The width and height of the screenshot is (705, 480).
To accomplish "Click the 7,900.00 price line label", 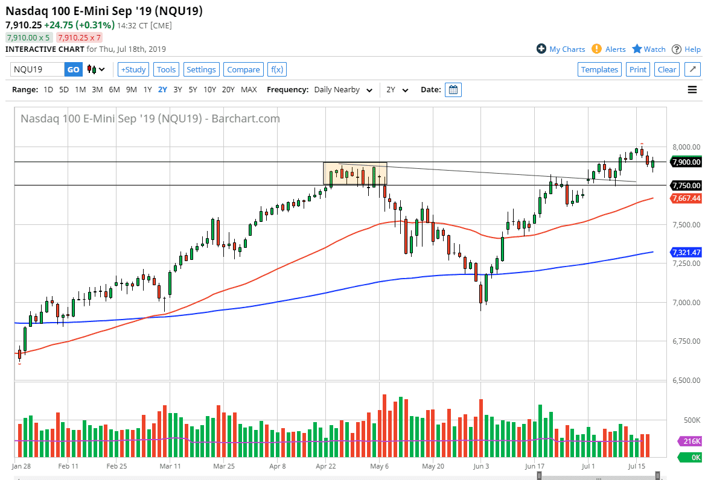I will 686,162.
